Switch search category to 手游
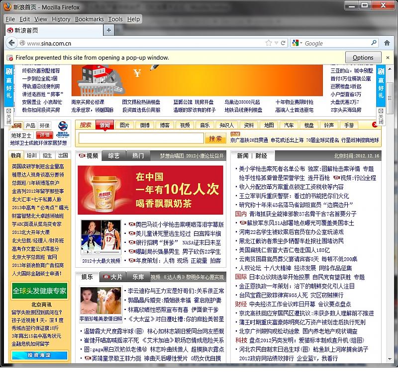The image size is (398, 372). click(349, 125)
